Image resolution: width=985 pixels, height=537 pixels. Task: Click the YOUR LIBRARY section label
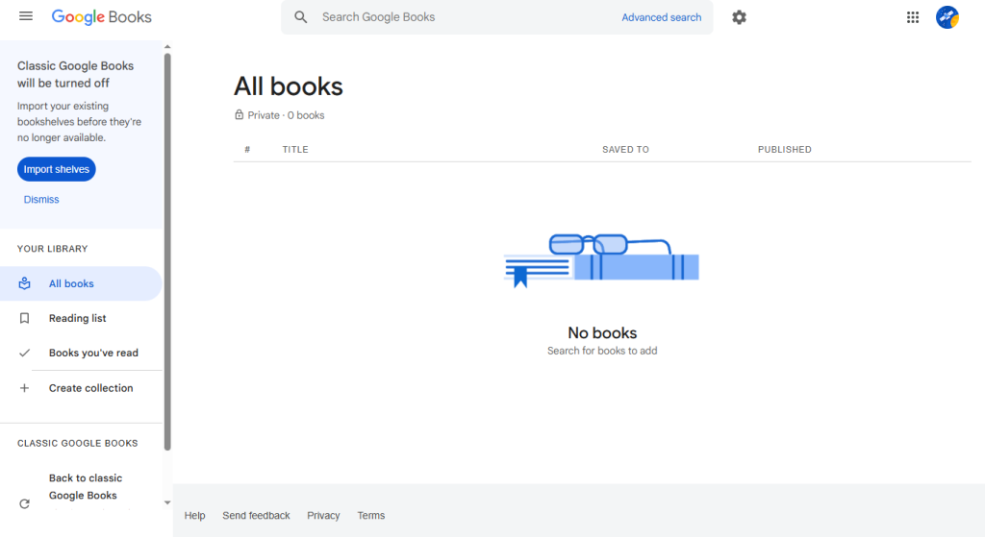53,249
